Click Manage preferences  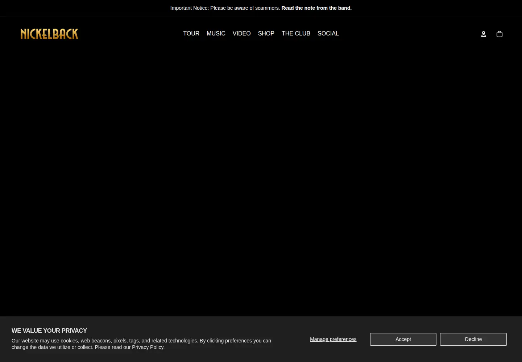pyautogui.click(x=333, y=339)
